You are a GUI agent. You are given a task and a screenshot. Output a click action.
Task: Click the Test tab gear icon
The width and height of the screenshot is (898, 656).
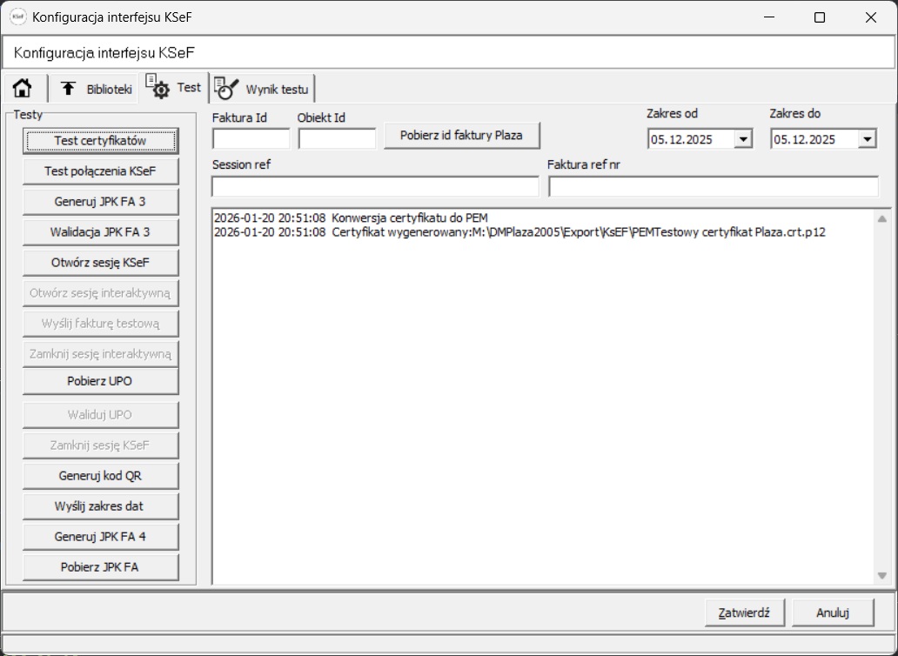[157, 87]
